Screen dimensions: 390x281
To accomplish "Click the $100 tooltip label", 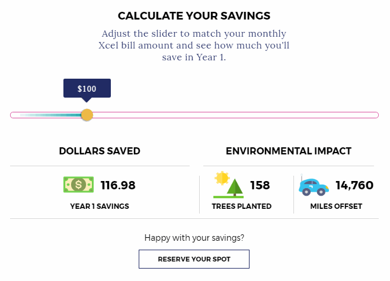I will point(87,89).
